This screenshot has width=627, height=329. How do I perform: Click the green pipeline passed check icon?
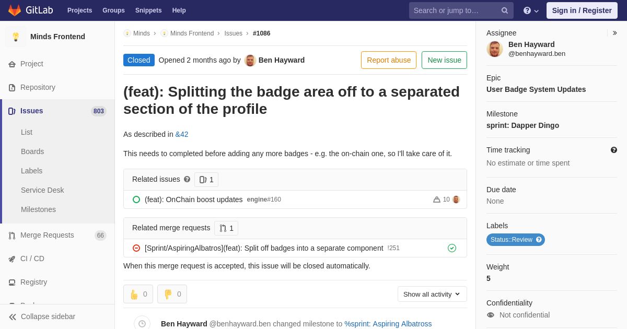coord(452,248)
